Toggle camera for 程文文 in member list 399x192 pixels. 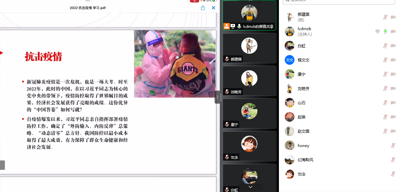click(x=393, y=60)
